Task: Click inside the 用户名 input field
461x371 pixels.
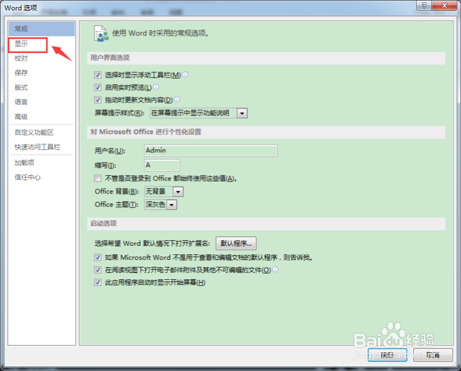Action: click(210, 150)
